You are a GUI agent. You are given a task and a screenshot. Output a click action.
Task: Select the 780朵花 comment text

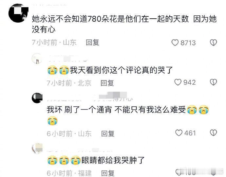[x=124, y=24]
